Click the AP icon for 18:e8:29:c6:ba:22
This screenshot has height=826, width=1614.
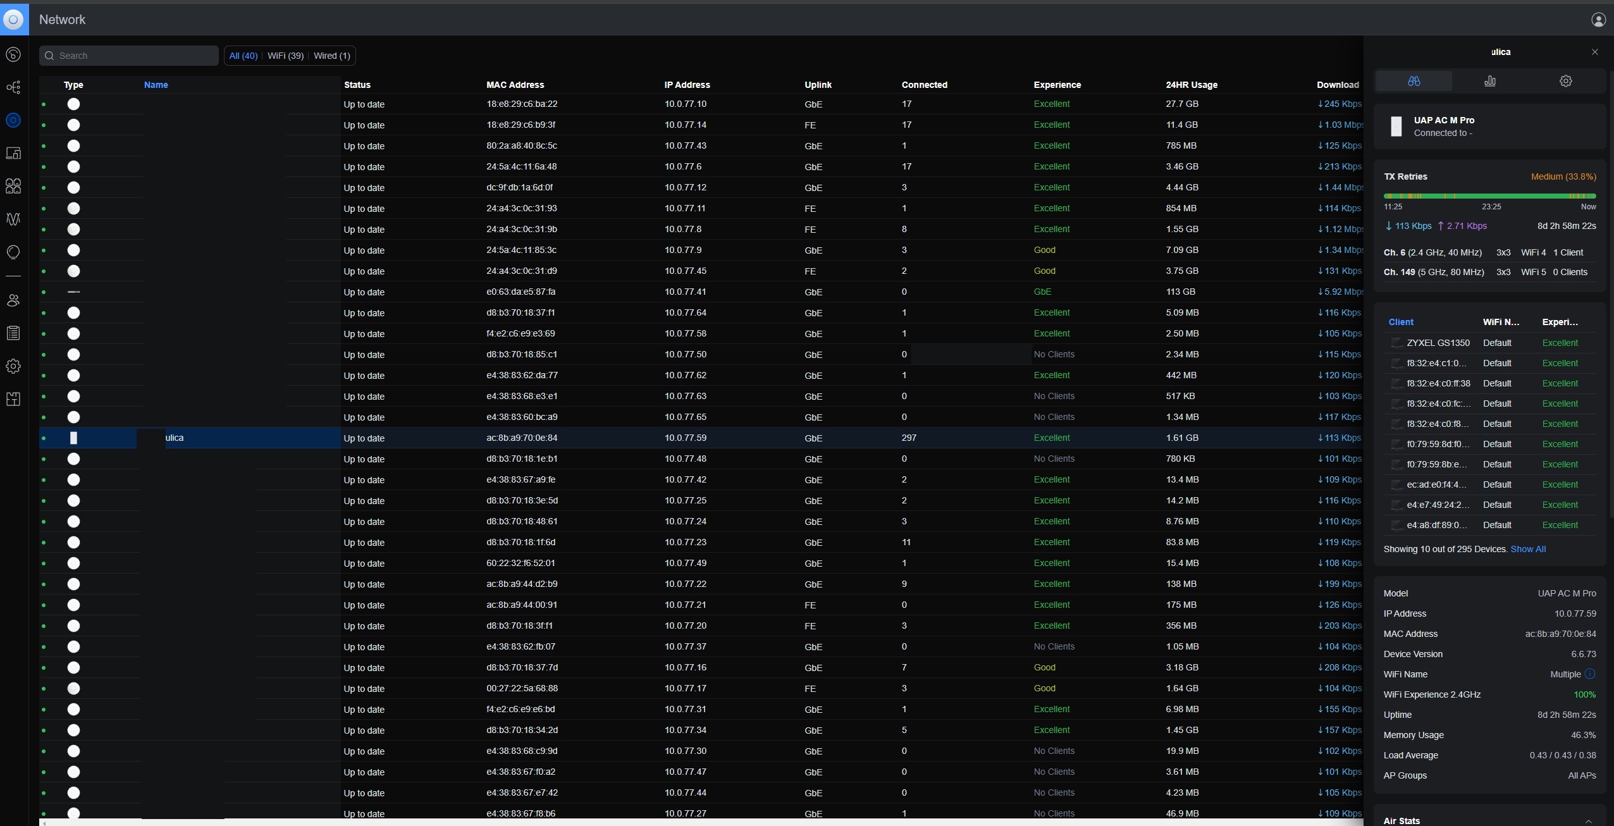click(x=73, y=104)
